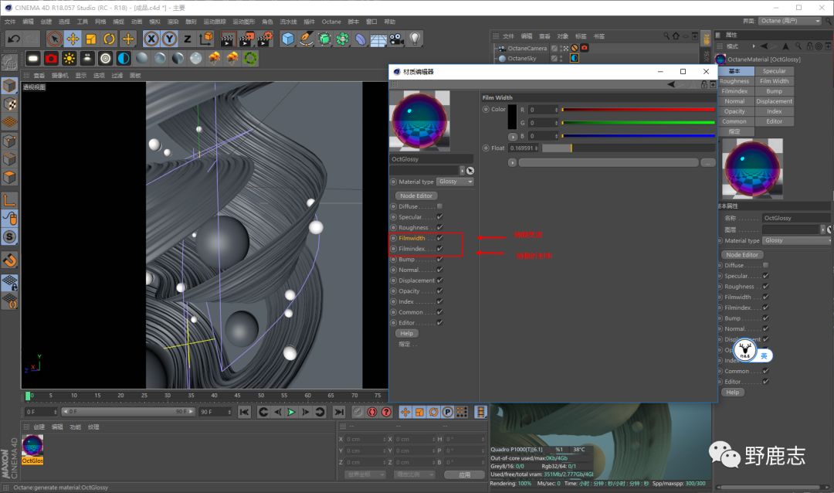Select the Rotate tool in the top toolbar
The width and height of the screenshot is (834, 493).
pyautogui.click(x=109, y=39)
